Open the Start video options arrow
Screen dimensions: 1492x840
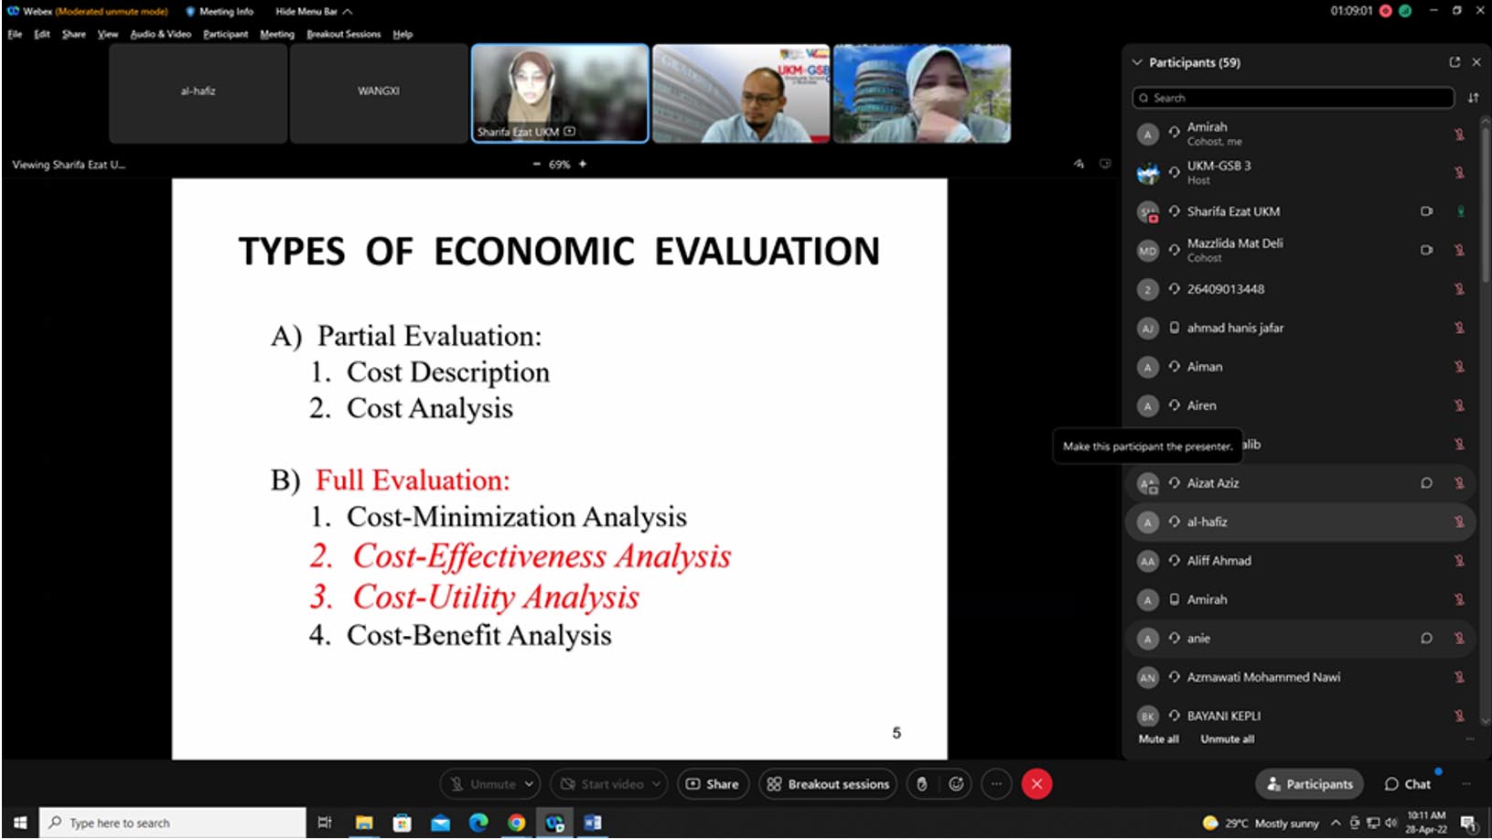656,784
